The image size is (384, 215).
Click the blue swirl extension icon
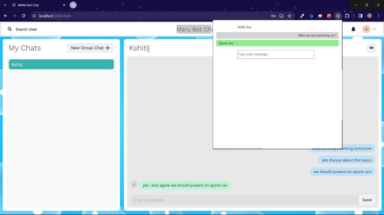pyautogui.click(x=311, y=16)
